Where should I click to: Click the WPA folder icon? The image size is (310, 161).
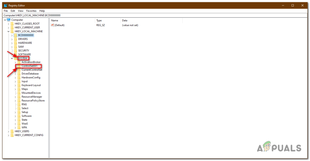pyautogui.click(x=19, y=127)
